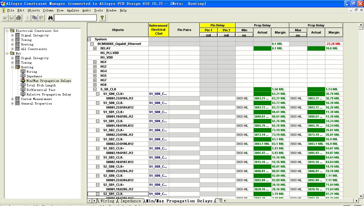Expand the DELAY row
The width and height of the screenshot is (364, 206).
click(95, 48)
